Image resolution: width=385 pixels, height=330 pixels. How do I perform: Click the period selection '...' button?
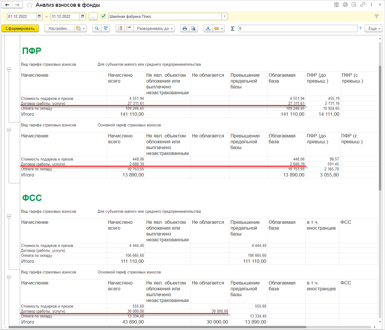click(93, 16)
